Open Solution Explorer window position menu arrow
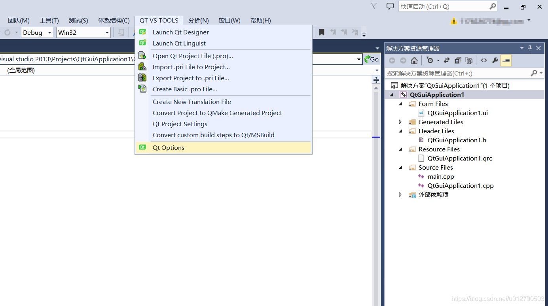This screenshot has height=306, width=548. click(522, 48)
